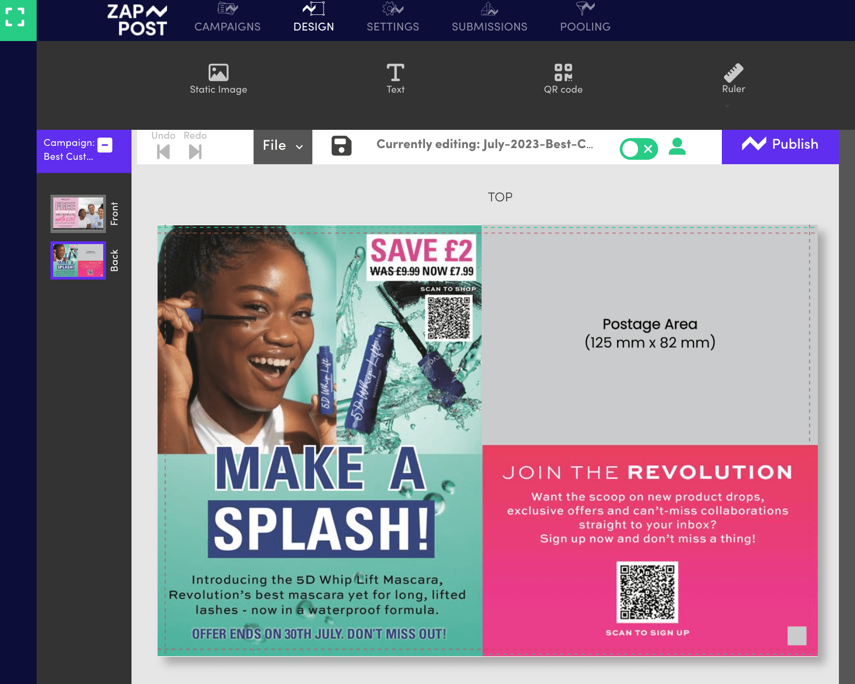
Task: Add a QR code element
Action: point(563,78)
